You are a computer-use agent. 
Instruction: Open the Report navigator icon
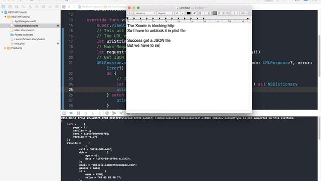pos(57,7)
